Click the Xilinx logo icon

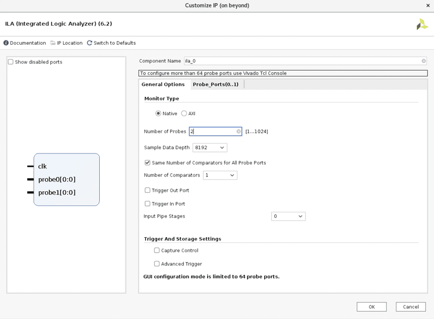pos(422,24)
